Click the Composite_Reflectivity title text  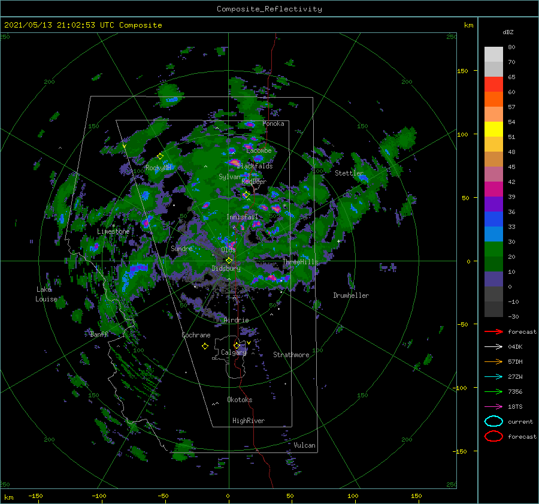[x=269, y=9]
